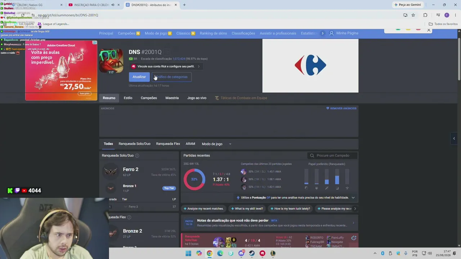The image size is (461, 259).
Task: Open the Todos os favoritos bookmarks folder
Action: coord(443,24)
